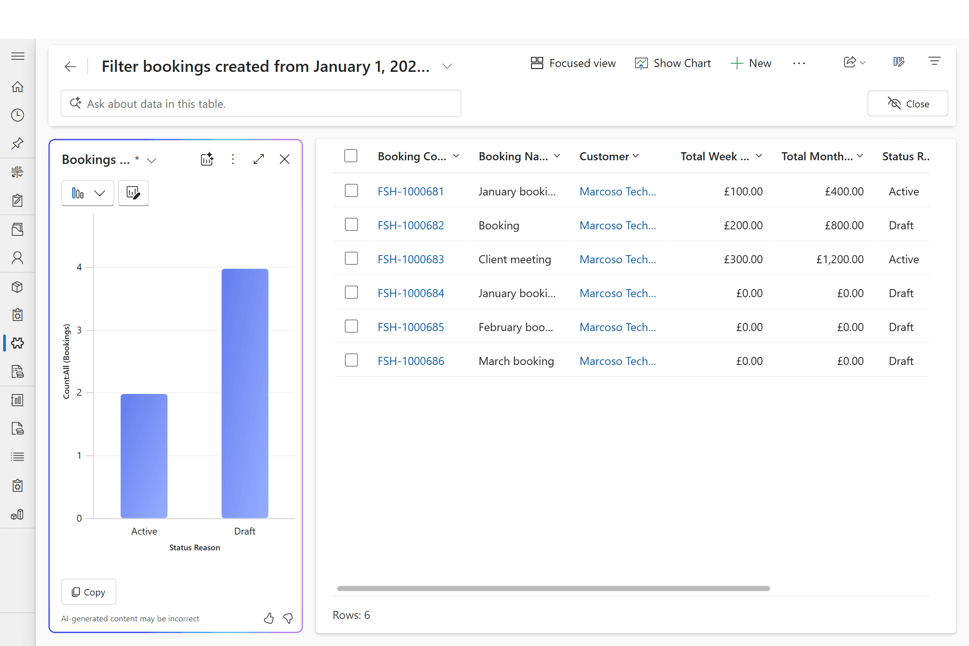Select the March booking row checkbox
The width and height of the screenshot is (969, 646).
[x=351, y=361]
